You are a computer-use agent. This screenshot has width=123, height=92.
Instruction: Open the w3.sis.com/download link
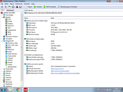click(x=60, y=71)
